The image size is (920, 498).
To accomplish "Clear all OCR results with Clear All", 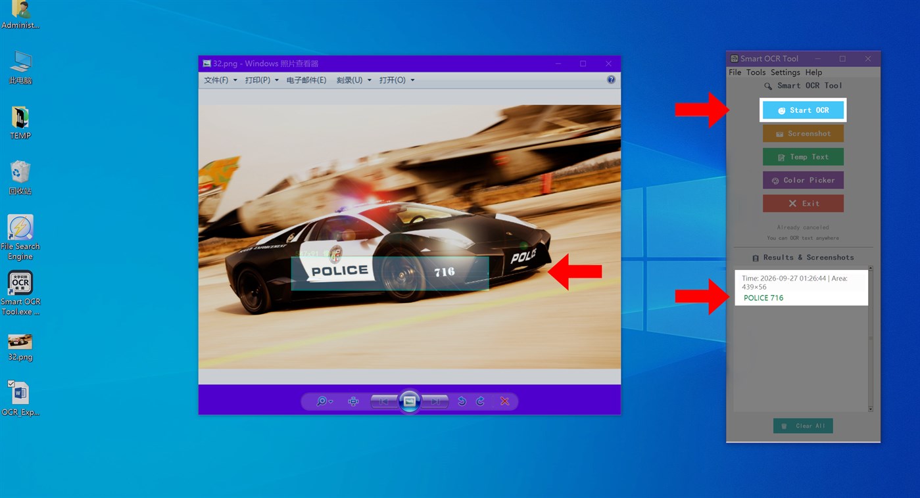I will click(x=803, y=426).
